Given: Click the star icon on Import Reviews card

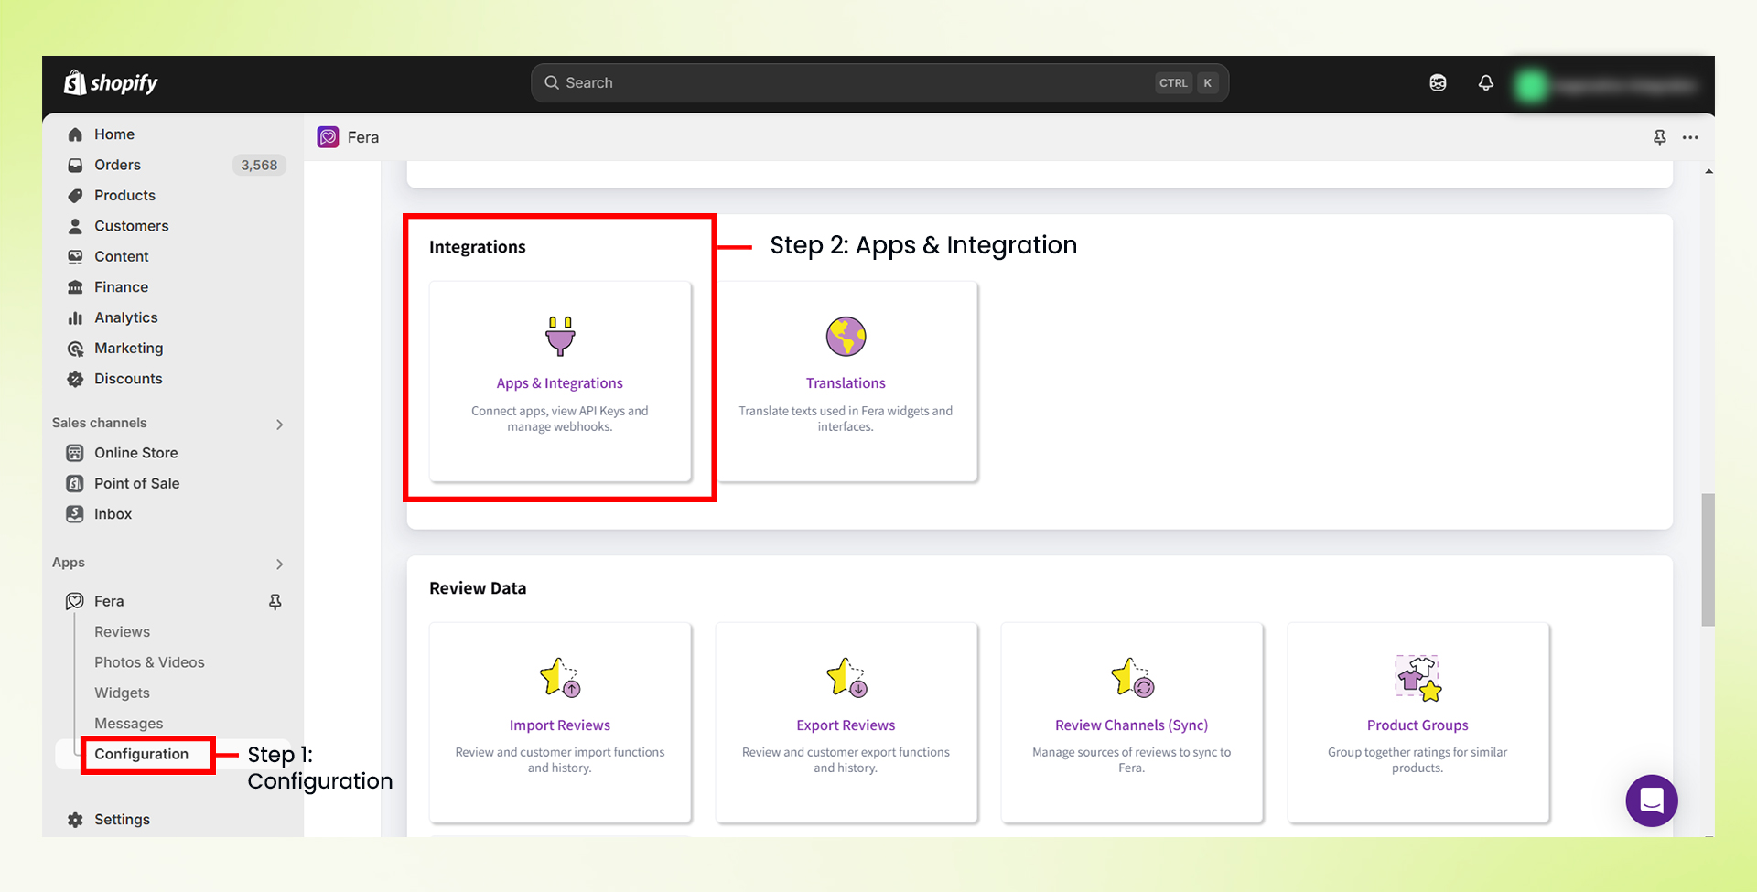Looking at the screenshot, I should coord(559,679).
